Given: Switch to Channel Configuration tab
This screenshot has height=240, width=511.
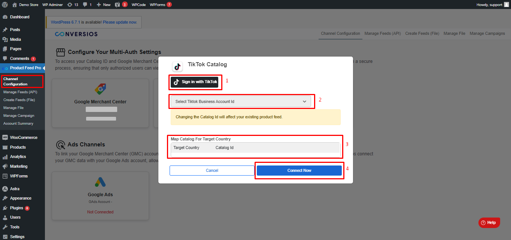Looking at the screenshot, I should click(x=341, y=33).
